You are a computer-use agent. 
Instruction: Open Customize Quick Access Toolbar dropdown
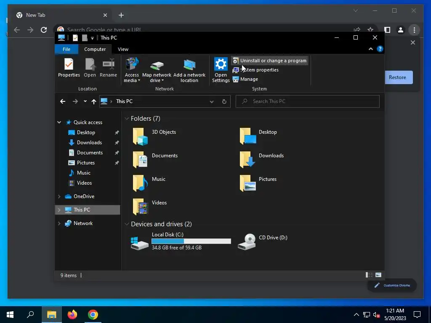tap(92, 38)
